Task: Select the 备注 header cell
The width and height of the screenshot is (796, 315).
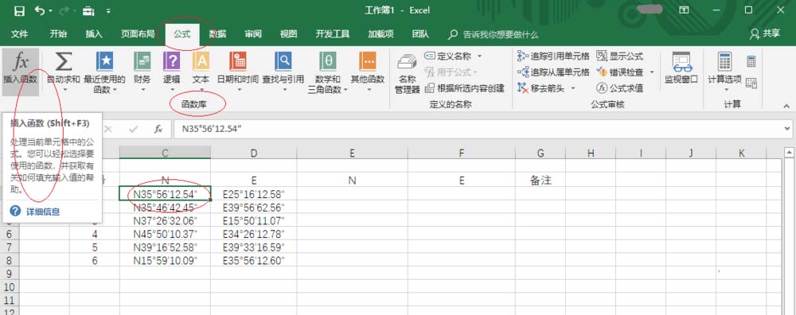Action: coord(540,180)
